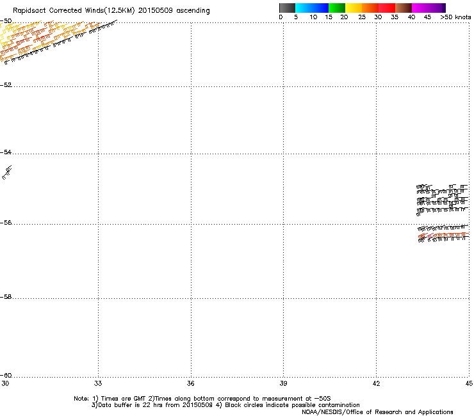Click latitude label '-58'
The height and width of the screenshot is (416, 474).
tap(6, 297)
